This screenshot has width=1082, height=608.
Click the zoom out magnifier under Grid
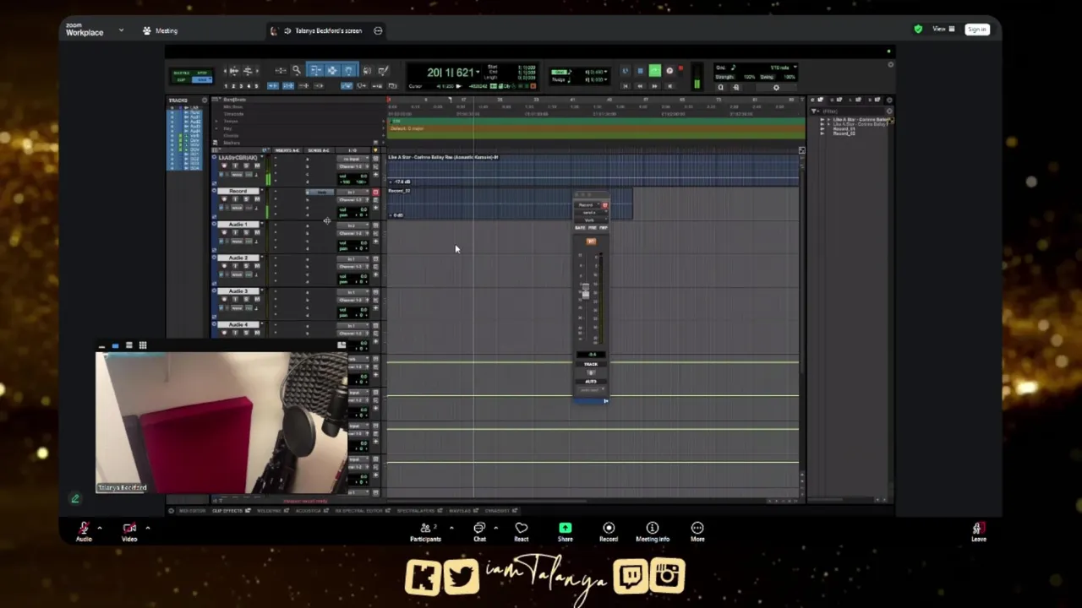point(721,87)
